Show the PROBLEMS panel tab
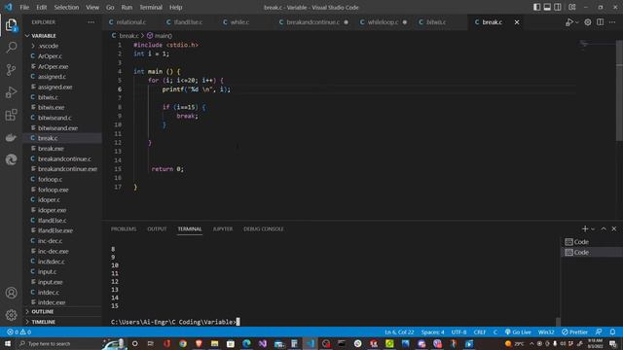The image size is (623, 350). [124, 229]
